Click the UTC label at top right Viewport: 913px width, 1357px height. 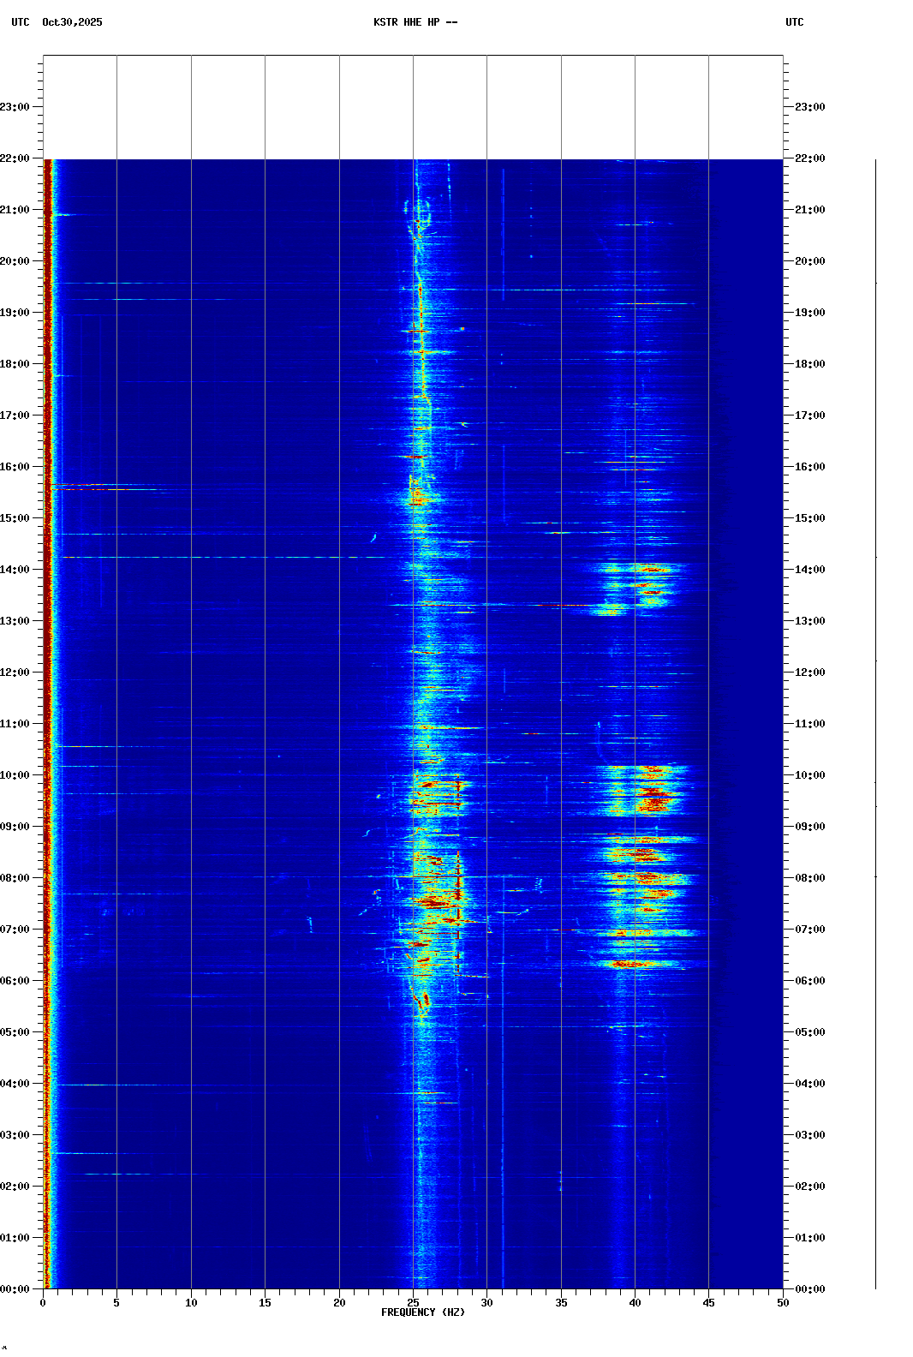click(x=794, y=22)
